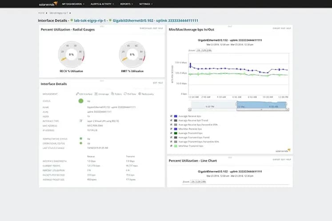Click the Average Transmit bps dark green swatch
The image size is (332, 221).
176,133
